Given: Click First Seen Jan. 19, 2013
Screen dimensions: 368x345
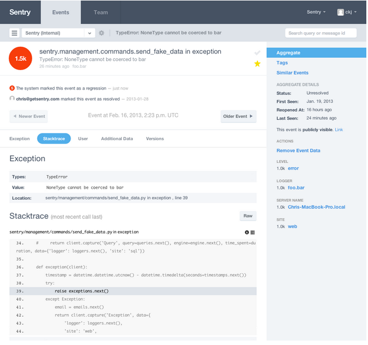Looking at the screenshot, I should coord(320,101).
